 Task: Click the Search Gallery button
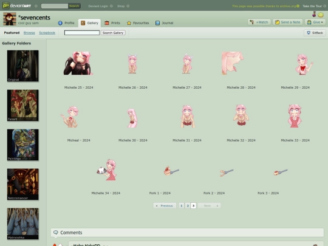[113, 33]
